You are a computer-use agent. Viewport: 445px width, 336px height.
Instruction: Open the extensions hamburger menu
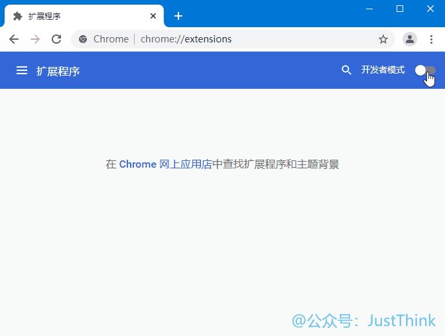22,70
